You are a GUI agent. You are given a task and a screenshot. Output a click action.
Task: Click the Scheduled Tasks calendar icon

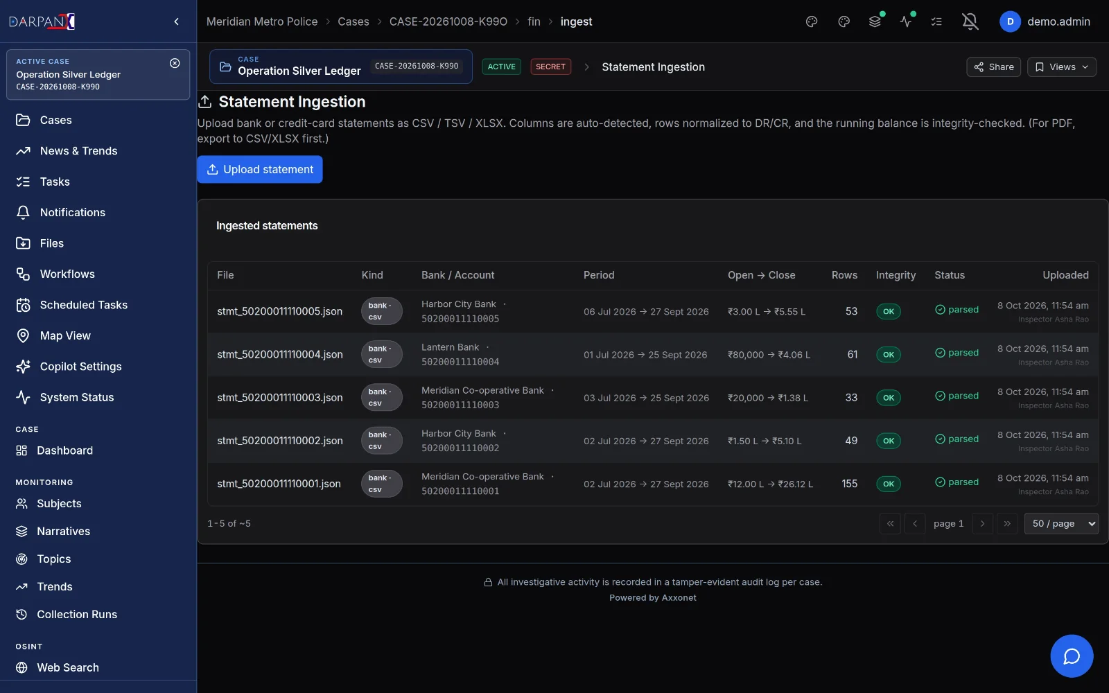[23, 305]
